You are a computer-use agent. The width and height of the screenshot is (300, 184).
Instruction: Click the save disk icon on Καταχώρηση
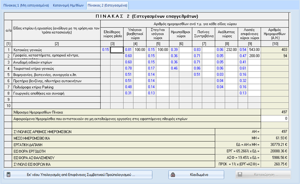click(x=240, y=174)
